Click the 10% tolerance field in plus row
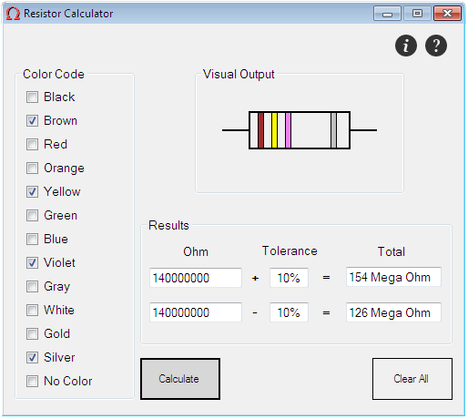The height and width of the screenshot is (419, 468). pyautogui.click(x=289, y=278)
